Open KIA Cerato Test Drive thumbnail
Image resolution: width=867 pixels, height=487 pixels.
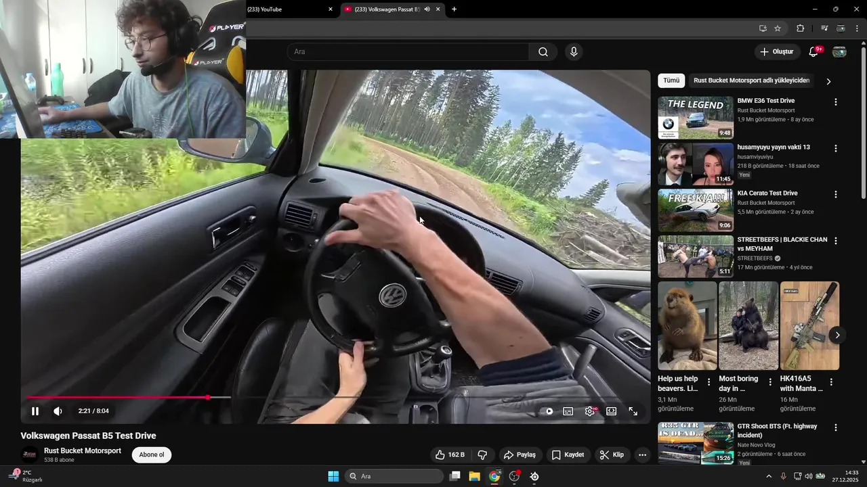[696, 210]
